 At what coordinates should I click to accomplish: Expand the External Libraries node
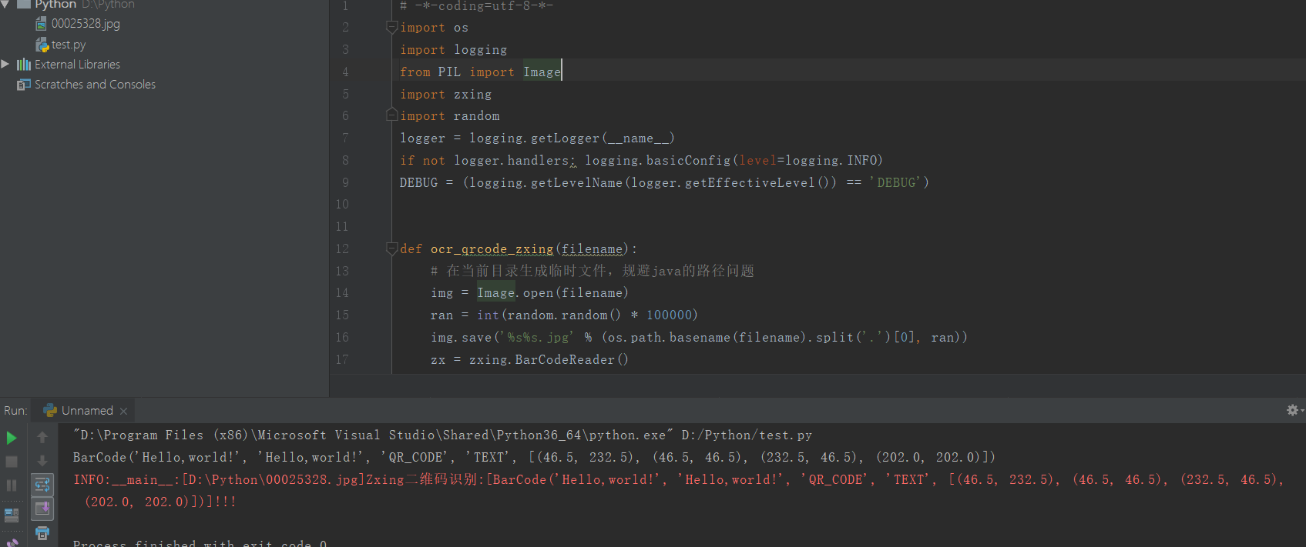(5, 64)
